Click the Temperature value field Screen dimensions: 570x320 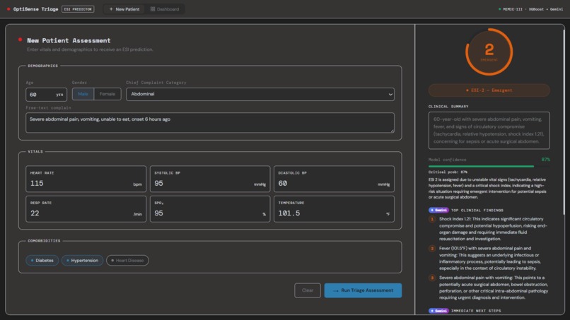(334, 209)
